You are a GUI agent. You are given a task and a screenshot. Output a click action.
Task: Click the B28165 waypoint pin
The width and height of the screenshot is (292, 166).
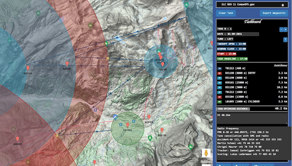point(28,68)
